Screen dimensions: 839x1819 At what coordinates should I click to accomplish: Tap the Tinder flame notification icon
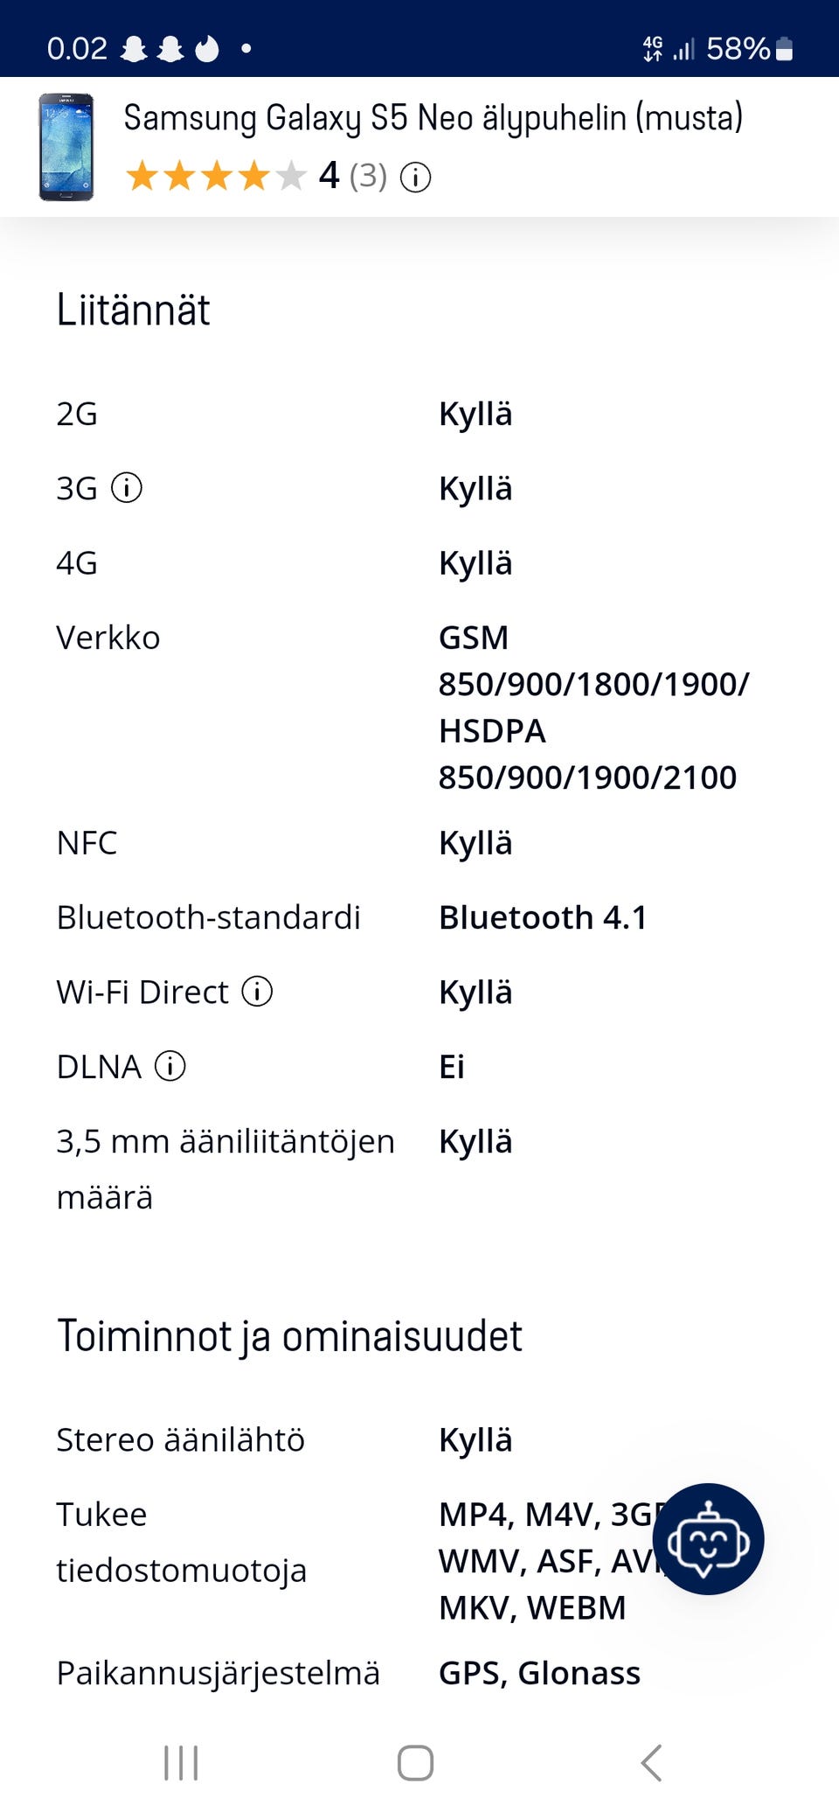[207, 49]
